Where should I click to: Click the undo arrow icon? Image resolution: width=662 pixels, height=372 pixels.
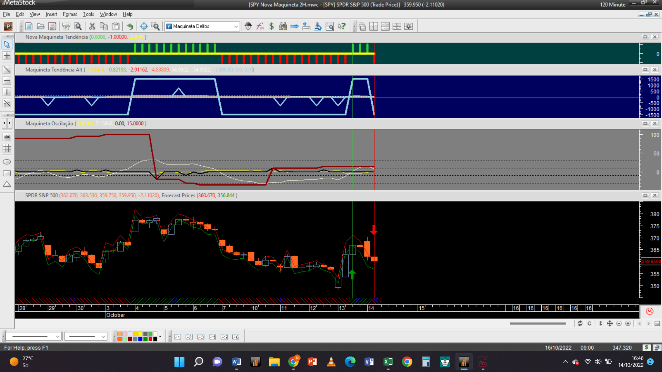tap(130, 26)
